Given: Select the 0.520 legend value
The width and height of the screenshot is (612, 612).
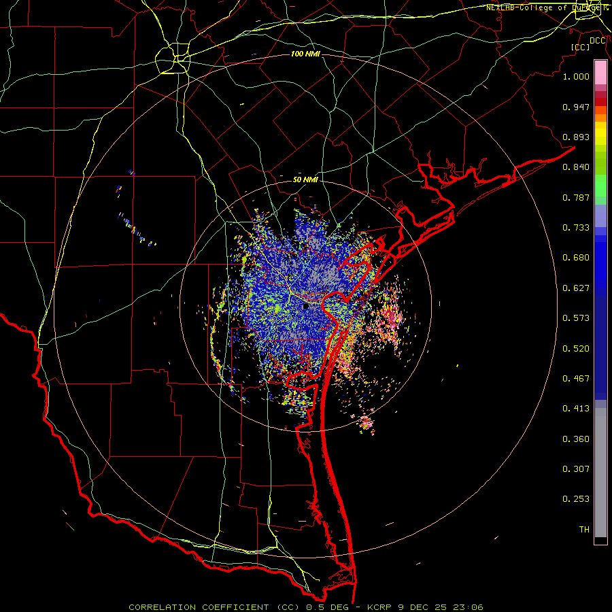Looking at the screenshot, I should click(576, 349).
